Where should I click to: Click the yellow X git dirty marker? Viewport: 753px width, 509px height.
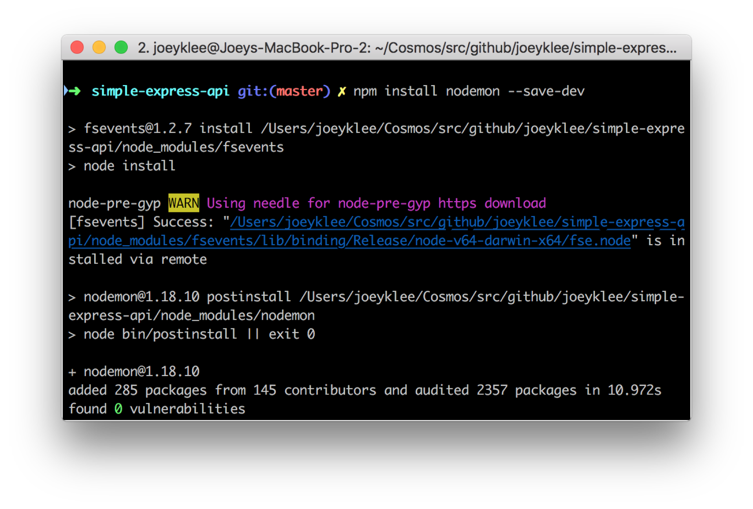coord(342,91)
